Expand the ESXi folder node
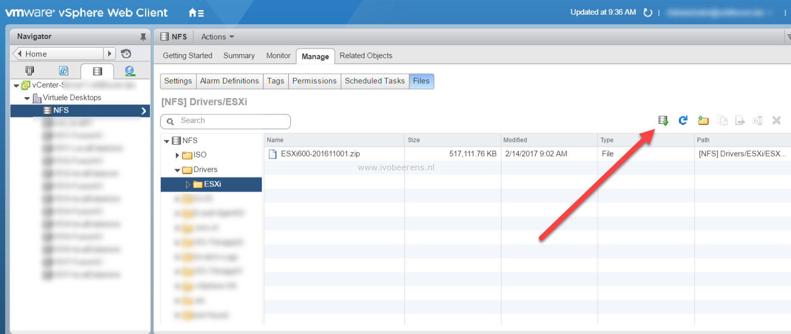The height and width of the screenshot is (334, 791). coord(188,184)
